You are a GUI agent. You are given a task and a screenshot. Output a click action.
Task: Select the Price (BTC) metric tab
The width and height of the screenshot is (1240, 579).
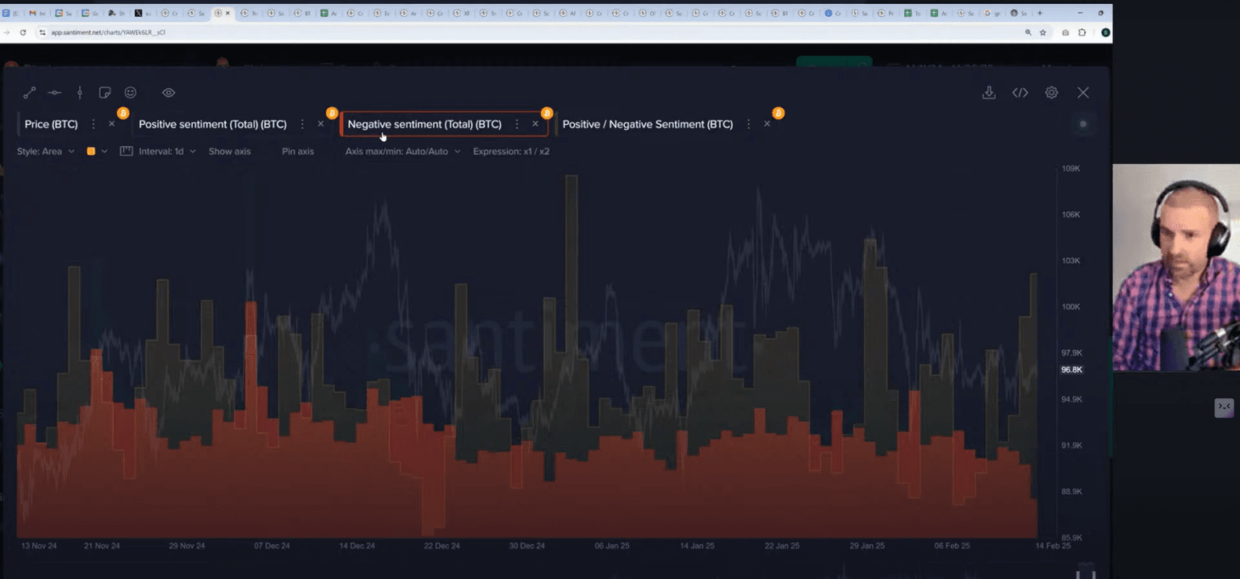51,124
